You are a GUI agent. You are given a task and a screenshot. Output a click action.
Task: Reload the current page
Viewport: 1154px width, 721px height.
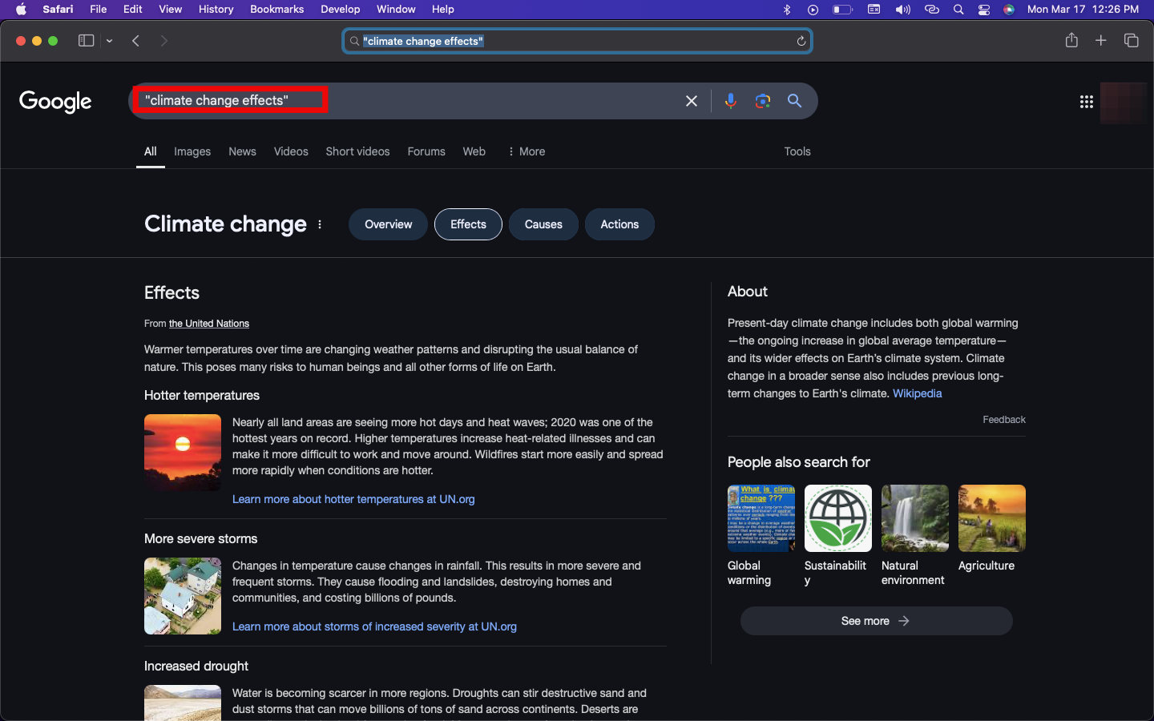pos(801,41)
